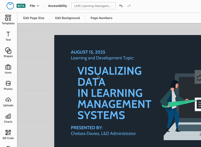
Task: Open Page Numbers options
Action: [101, 18]
